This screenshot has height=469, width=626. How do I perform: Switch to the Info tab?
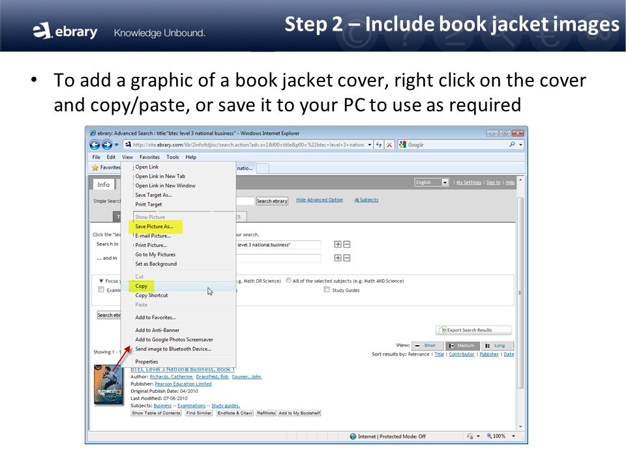tap(104, 184)
